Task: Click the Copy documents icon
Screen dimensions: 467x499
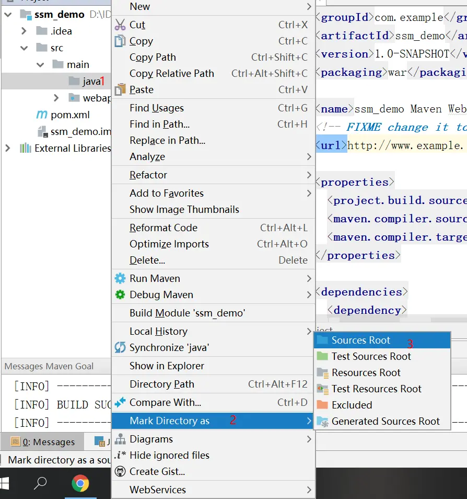Action: 120,41
